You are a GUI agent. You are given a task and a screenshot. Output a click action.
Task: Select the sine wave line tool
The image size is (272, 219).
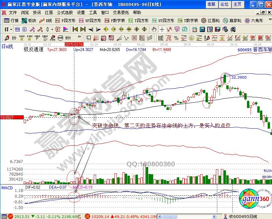tap(214, 38)
